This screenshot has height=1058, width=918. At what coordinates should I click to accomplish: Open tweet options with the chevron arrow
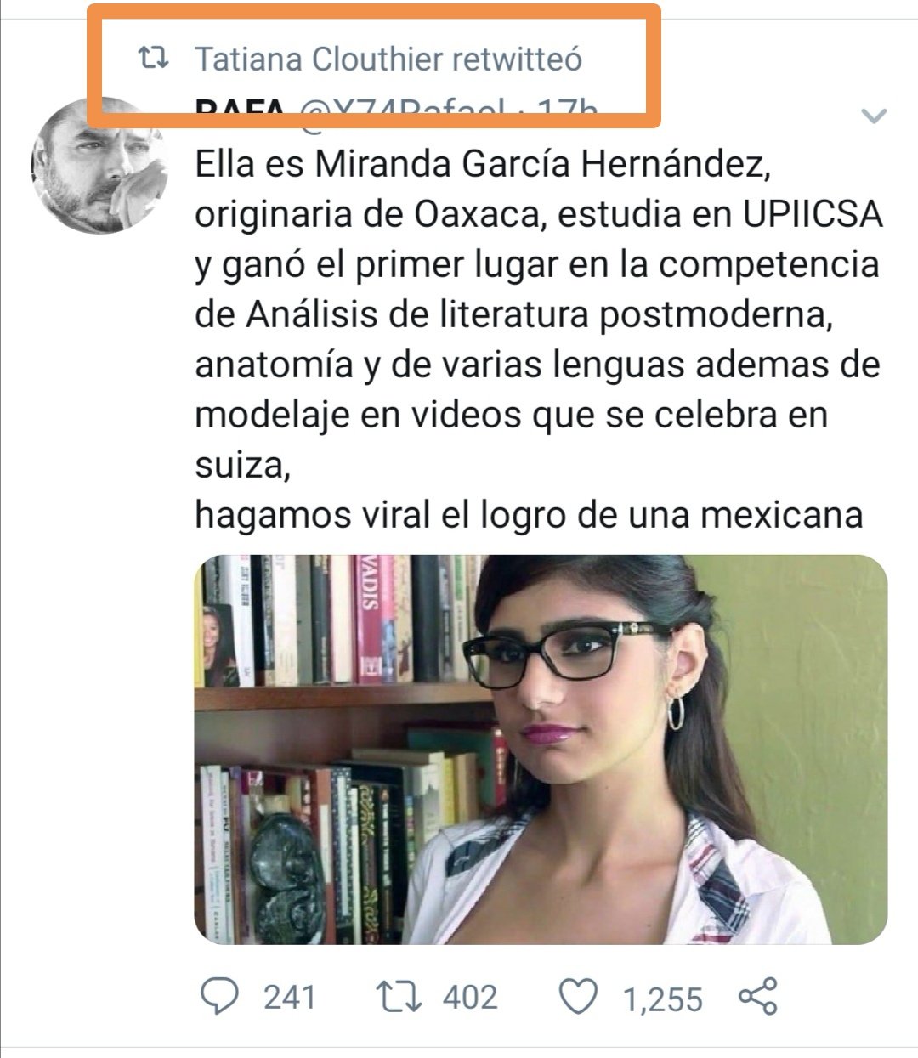coord(874,116)
